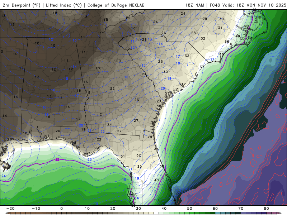
Task: Click the "36" dewpoint value in North Carolina
Action: [227, 42]
